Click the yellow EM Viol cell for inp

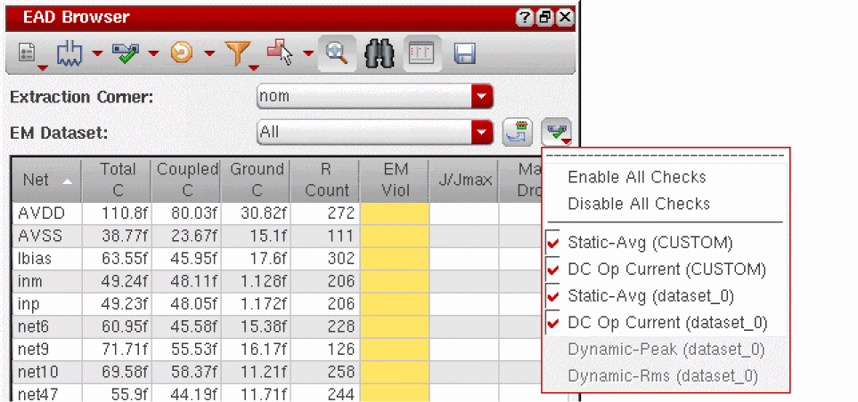pyautogui.click(x=394, y=303)
